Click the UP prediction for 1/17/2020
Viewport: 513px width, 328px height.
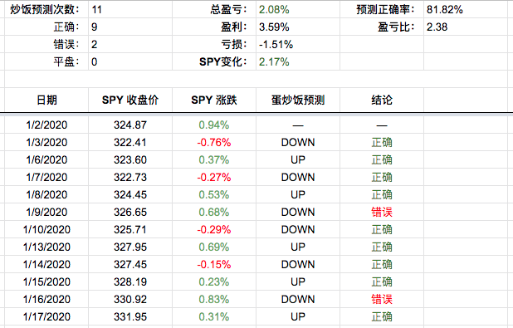click(x=298, y=316)
